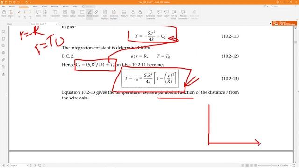
Task: Adjust the zoom slider
Action: (x=271, y=165)
